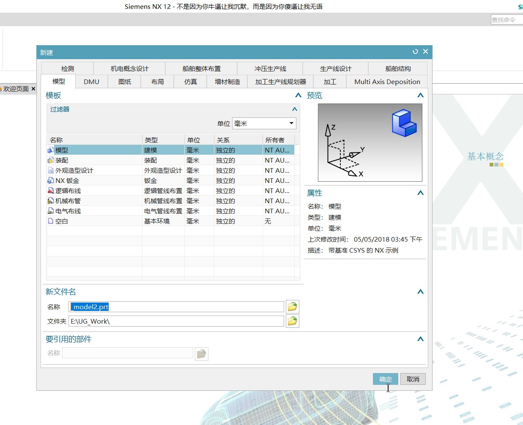Switch to the 加工 tab

pyautogui.click(x=330, y=82)
